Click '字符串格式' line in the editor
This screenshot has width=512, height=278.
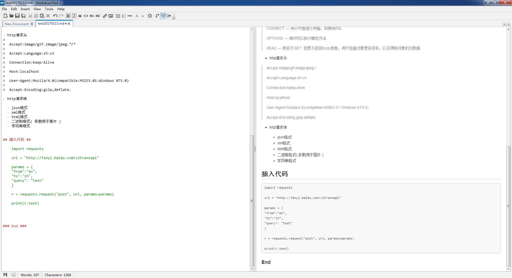(x=21, y=126)
